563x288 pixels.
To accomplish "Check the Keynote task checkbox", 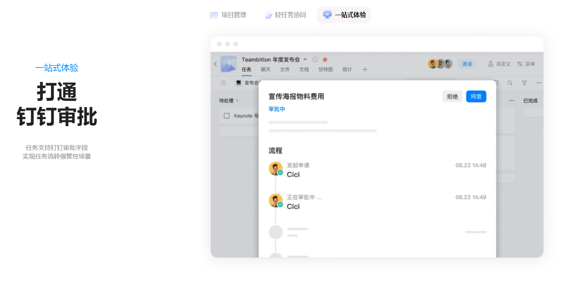I will pyautogui.click(x=227, y=116).
